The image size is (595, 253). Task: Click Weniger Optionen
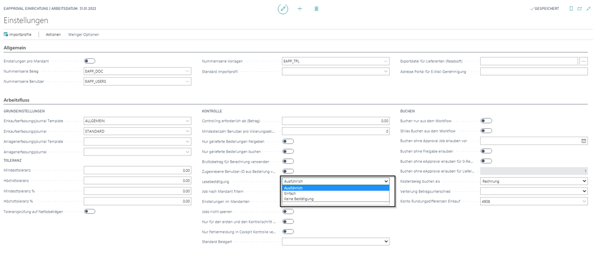(x=84, y=35)
